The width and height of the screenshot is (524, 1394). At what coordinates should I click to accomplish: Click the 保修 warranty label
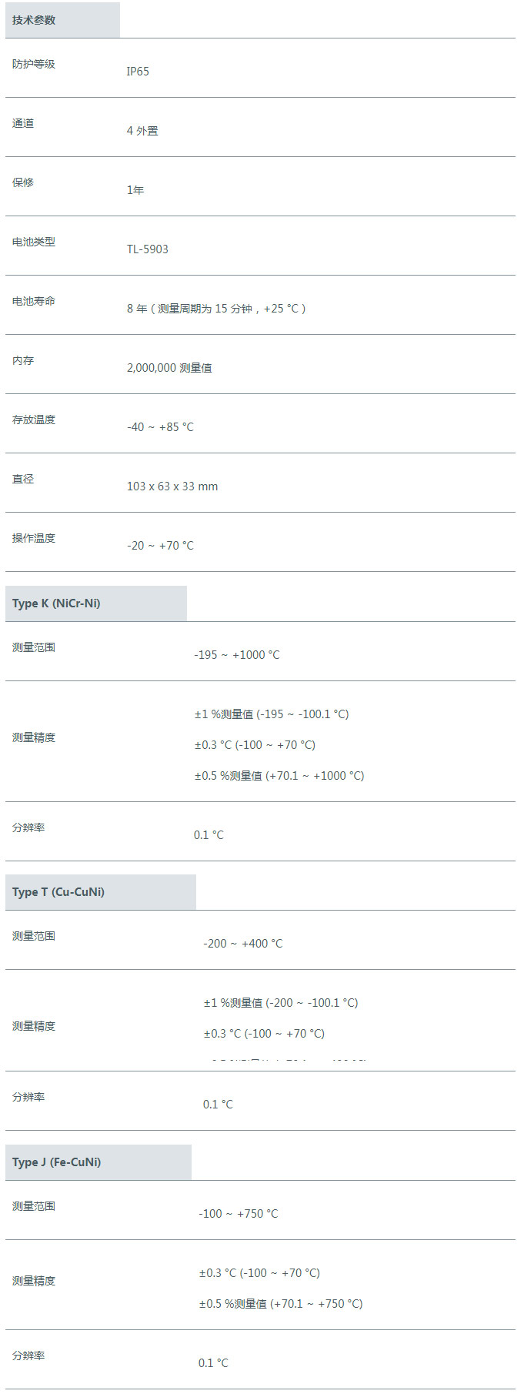[x=23, y=182]
